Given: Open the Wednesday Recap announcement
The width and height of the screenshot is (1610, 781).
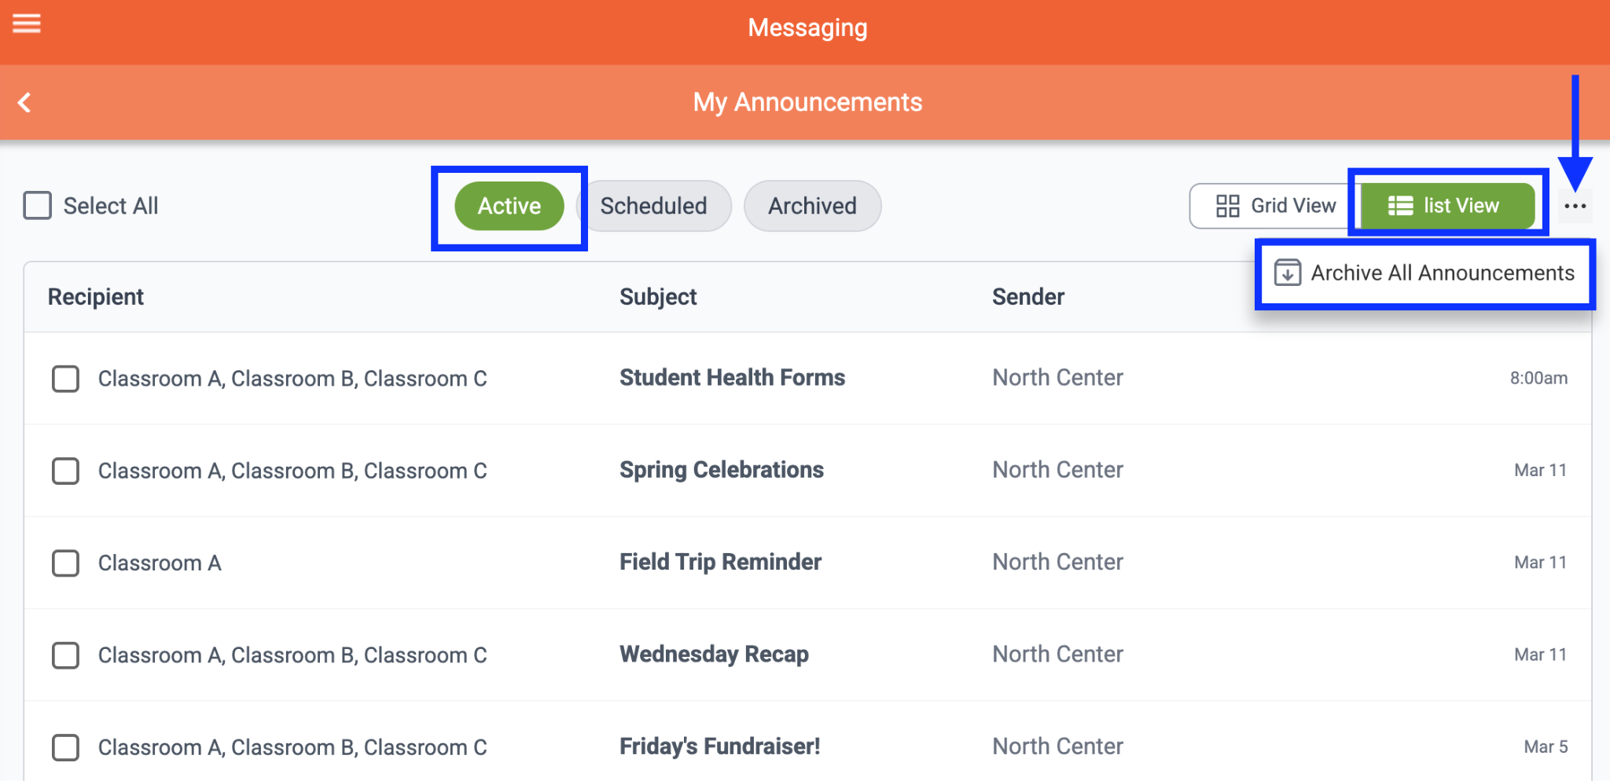Looking at the screenshot, I should tap(714, 654).
